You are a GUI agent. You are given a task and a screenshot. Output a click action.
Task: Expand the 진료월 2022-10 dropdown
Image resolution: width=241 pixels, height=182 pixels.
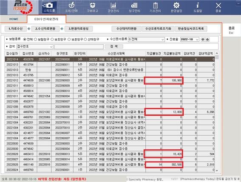coord(197,40)
